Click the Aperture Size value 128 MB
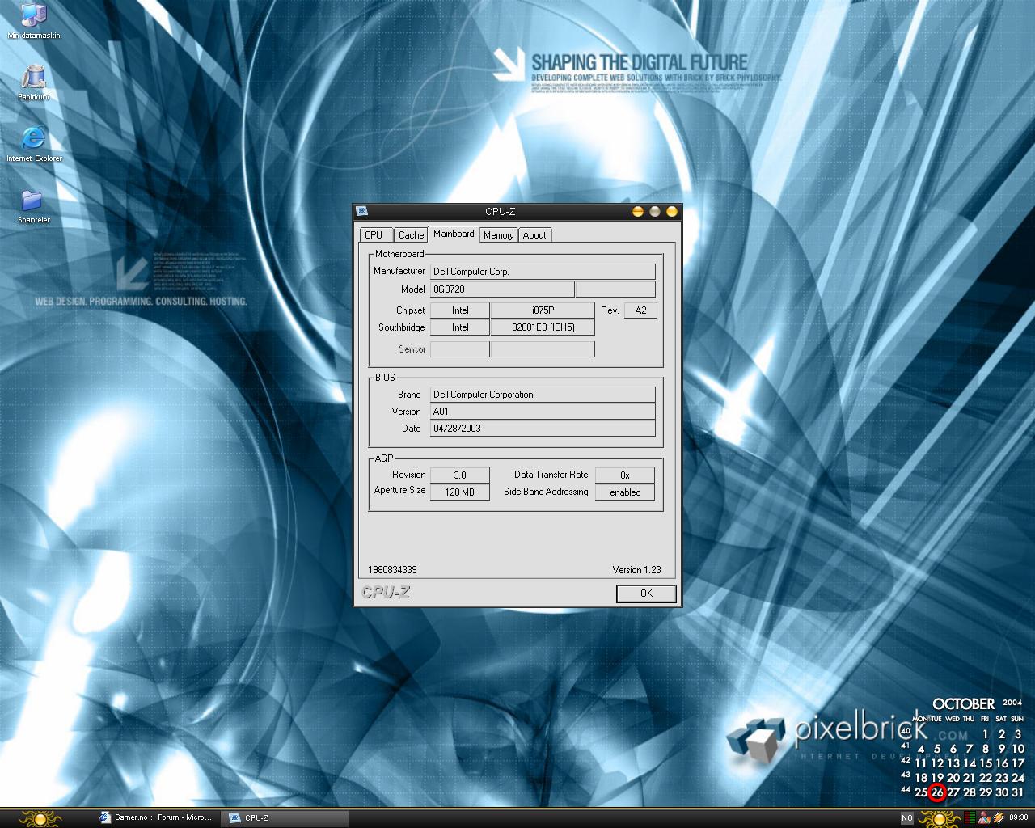Screen dimensions: 1035x828 [x=459, y=492]
